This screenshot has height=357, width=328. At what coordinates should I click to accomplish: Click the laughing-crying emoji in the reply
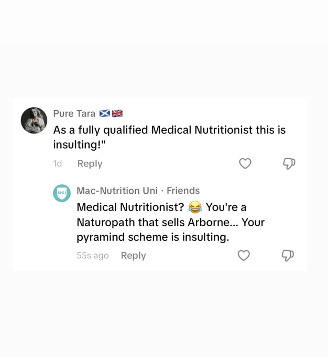click(195, 207)
